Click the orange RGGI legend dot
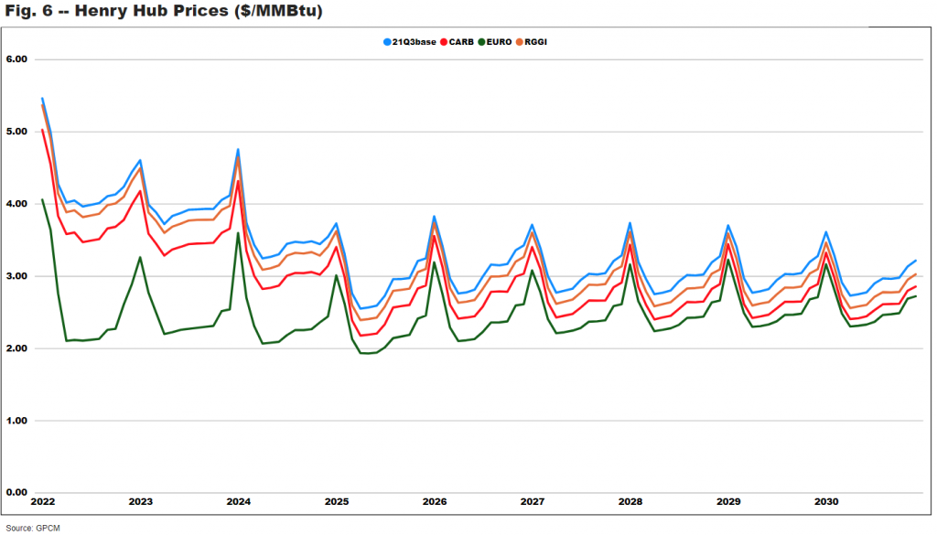Viewport: 937px width, 535px height. [520, 42]
